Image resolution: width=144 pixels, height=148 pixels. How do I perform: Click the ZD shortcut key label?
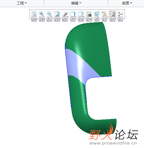pos(57,19)
